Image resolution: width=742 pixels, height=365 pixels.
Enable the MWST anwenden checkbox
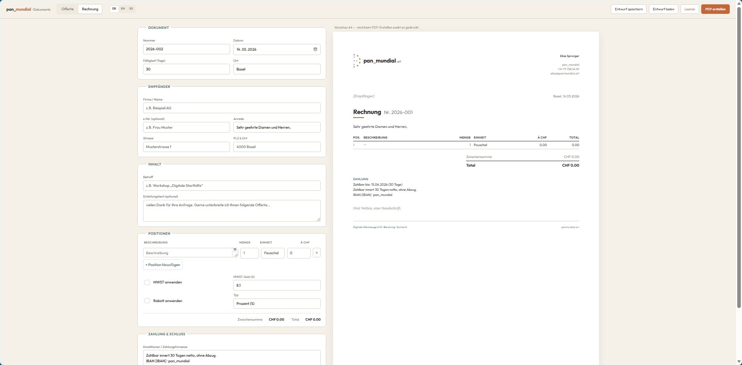[x=147, y=282]
